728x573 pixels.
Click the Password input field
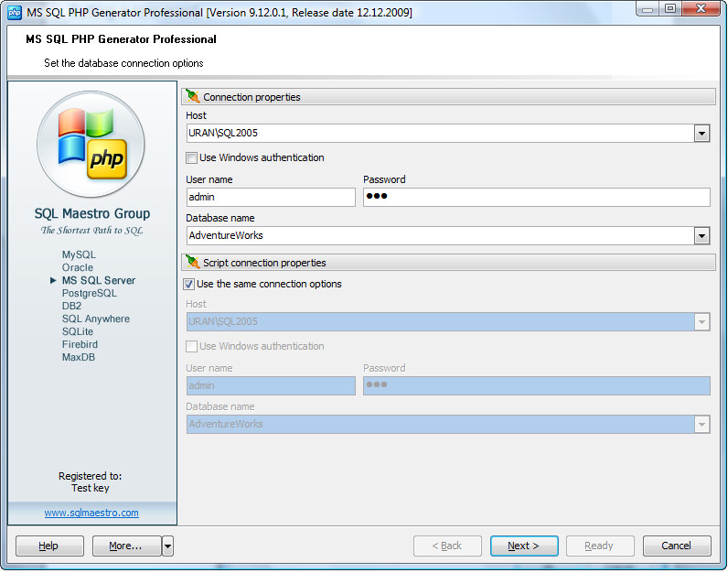(537, 197)
